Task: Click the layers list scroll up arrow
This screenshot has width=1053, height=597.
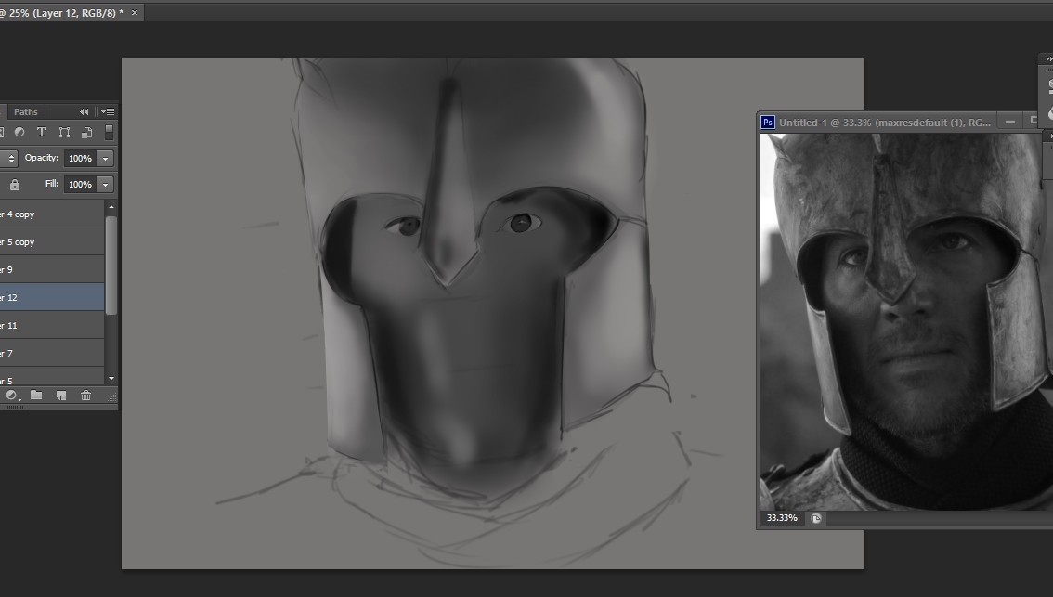Action: pyautogui.click(x=111, y=207)
